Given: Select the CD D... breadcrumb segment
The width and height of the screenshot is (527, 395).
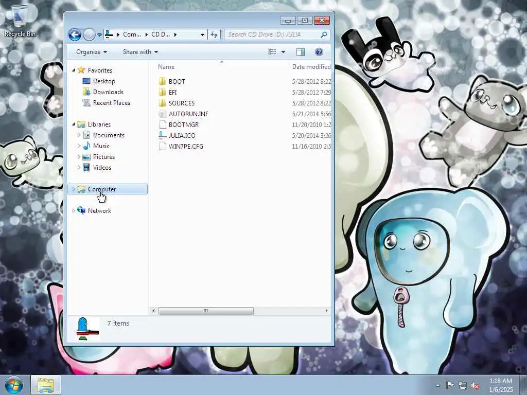Looking at the screenshot, I should [161, 34].
